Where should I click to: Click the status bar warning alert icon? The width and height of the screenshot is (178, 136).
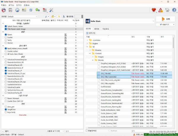coord(134,135)
